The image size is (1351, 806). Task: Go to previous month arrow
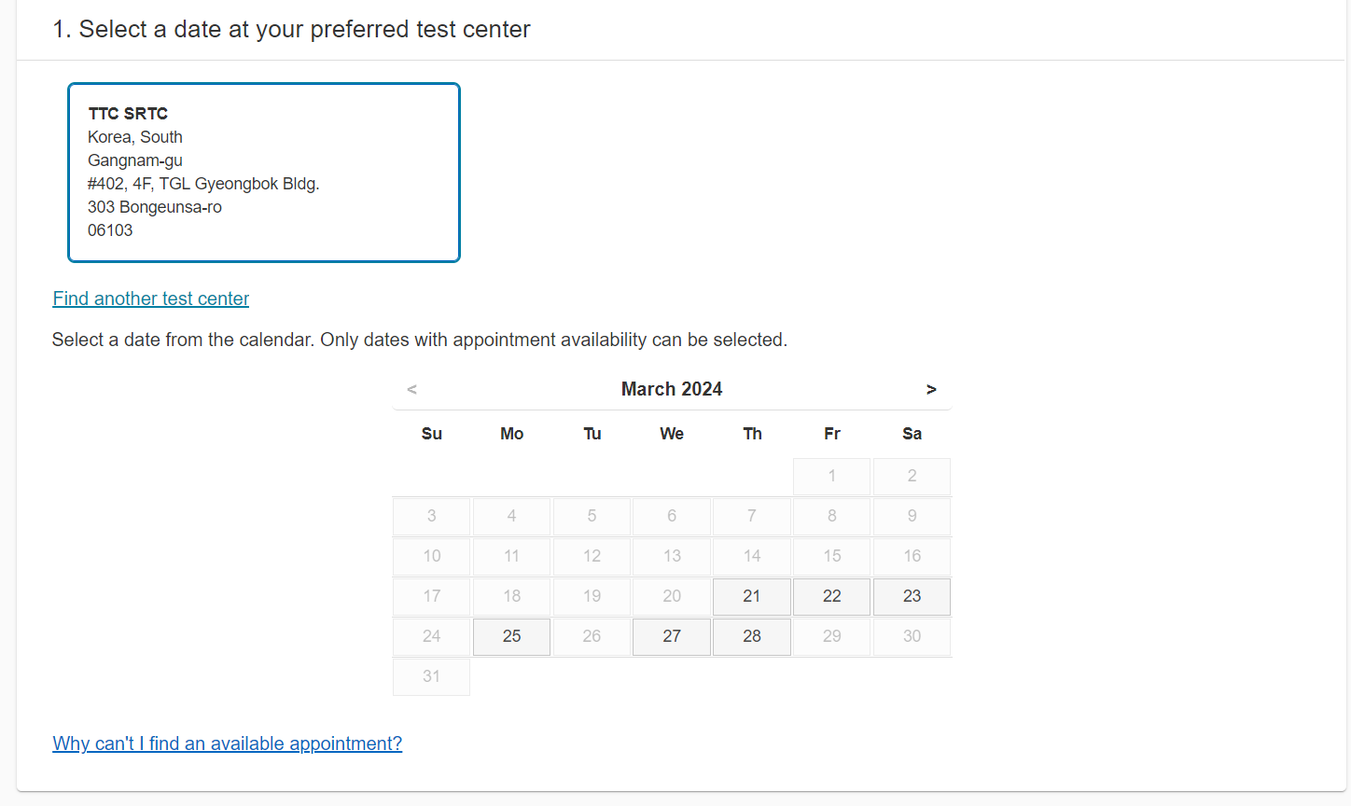coord(412,390)
